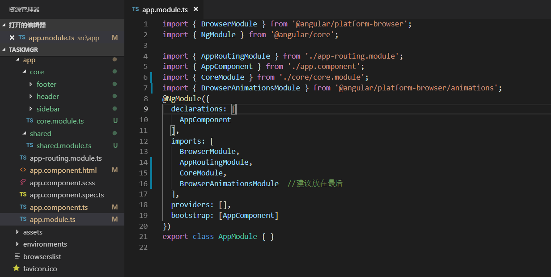Viewport: 551px width, 277px height.
Task: Expand the header folder
Action: [31, 96]
